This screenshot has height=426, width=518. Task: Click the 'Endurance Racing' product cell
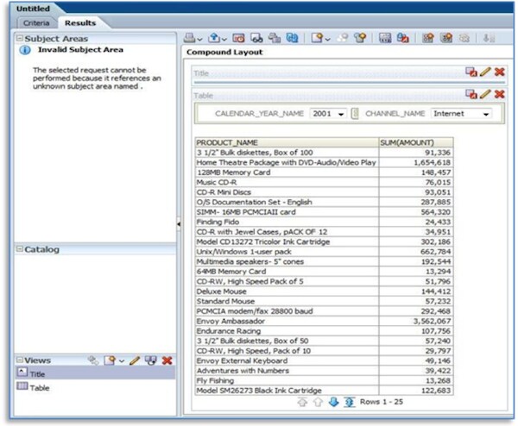[x=287, y=331]
